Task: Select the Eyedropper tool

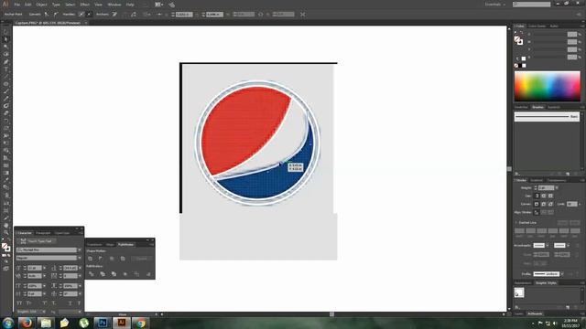Action: click(5, 180)
